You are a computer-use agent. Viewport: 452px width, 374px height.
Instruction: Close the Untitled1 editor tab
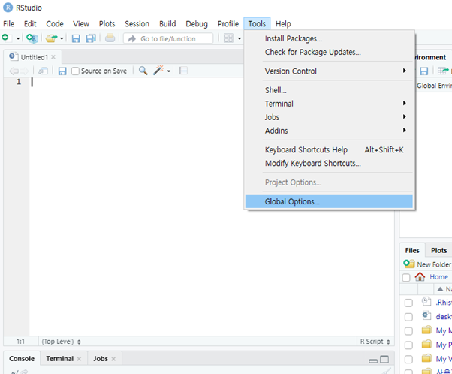pyautogui.click(x=53, y=57)
